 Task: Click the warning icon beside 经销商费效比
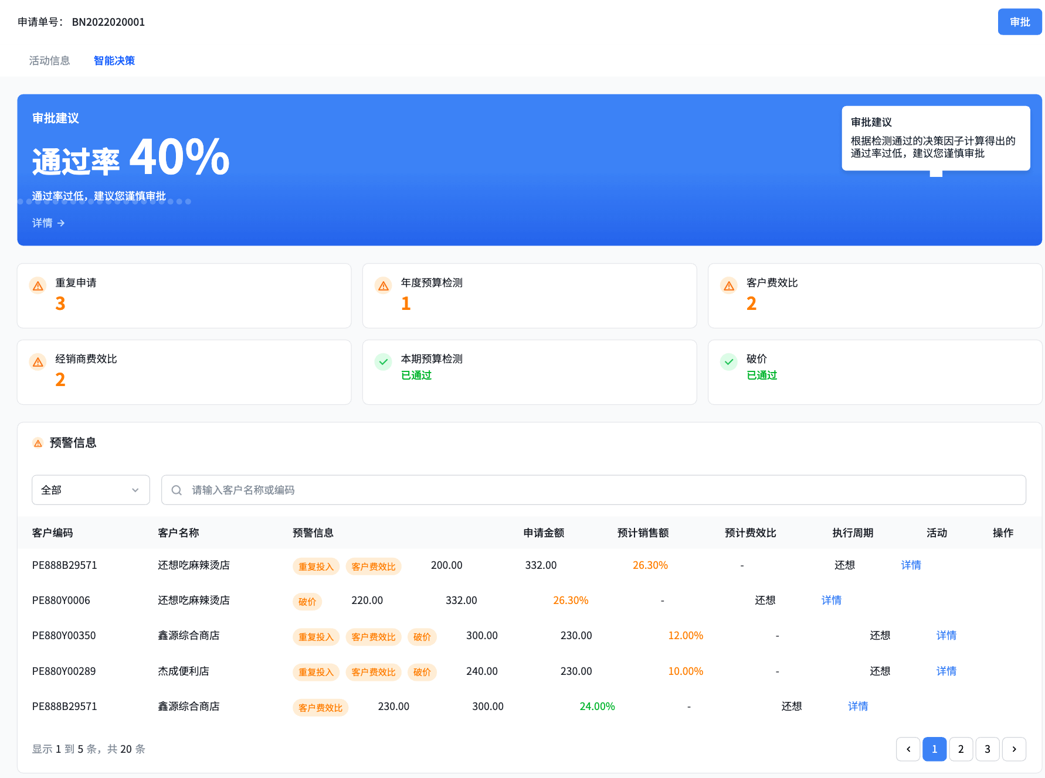(x=38, y=362)
